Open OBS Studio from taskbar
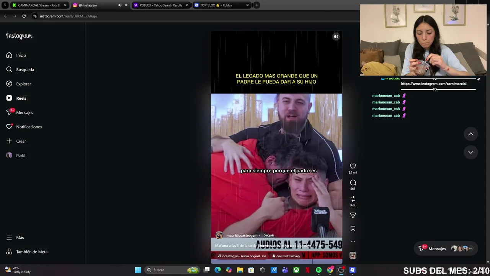This screenshot has height=276, width=490. (x=341, y=270)
